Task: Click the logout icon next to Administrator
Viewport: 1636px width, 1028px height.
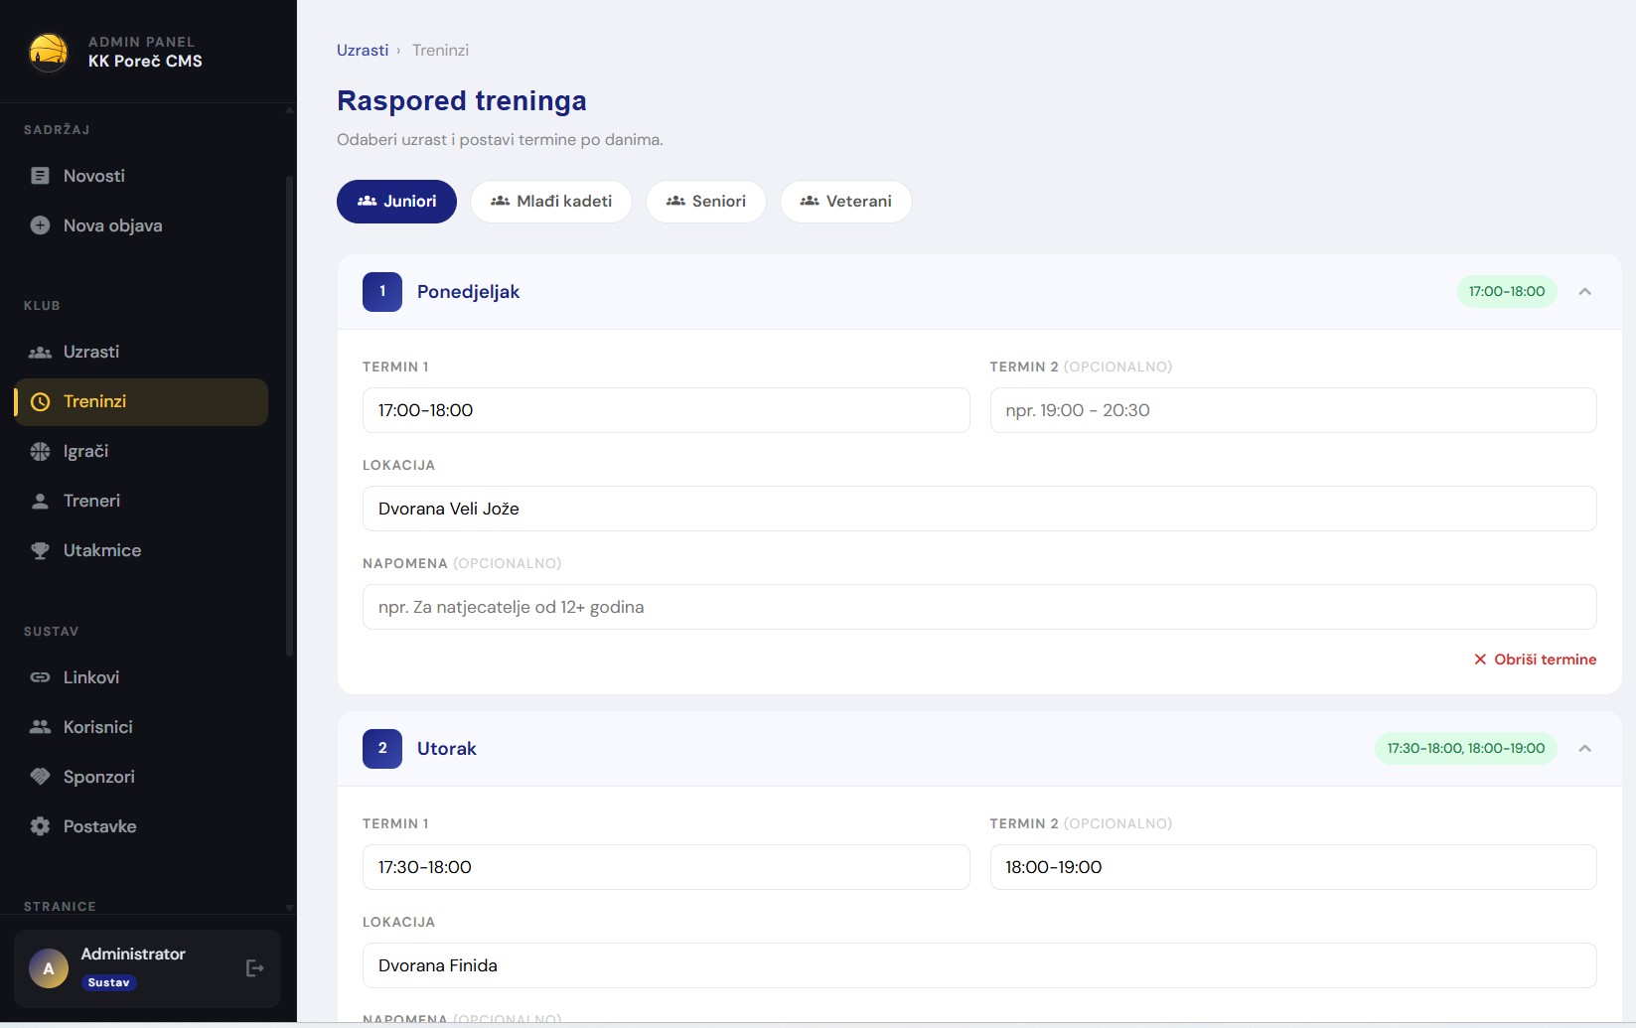Action: [254, 968]
